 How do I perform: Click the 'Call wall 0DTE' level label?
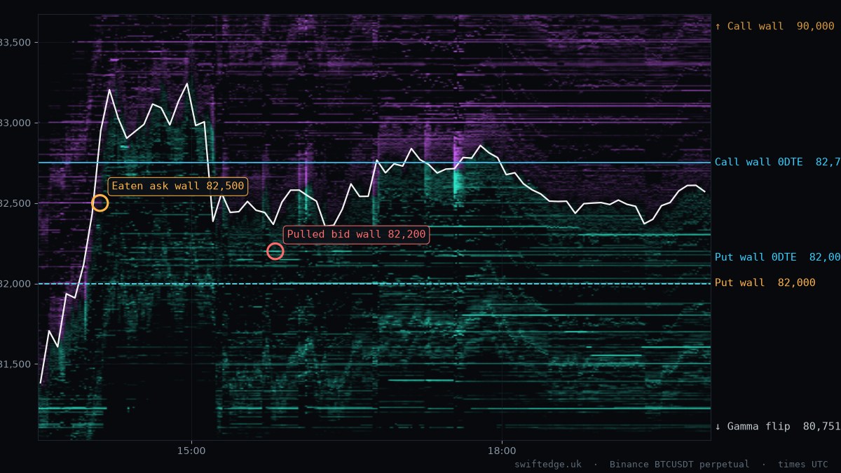[777, 162]
